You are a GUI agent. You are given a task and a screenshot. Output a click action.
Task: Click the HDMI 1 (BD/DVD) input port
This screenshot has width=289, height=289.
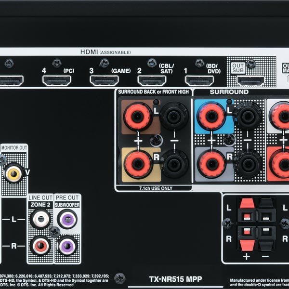pos(199,81)
